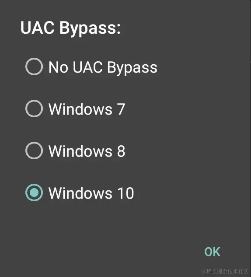Click the selected Windows 10 radio button
Viewport: 251px width, 277px height.
34,193
